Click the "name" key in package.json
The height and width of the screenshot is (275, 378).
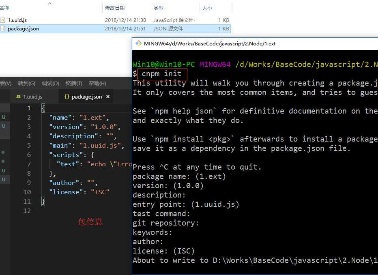(60, 117)
